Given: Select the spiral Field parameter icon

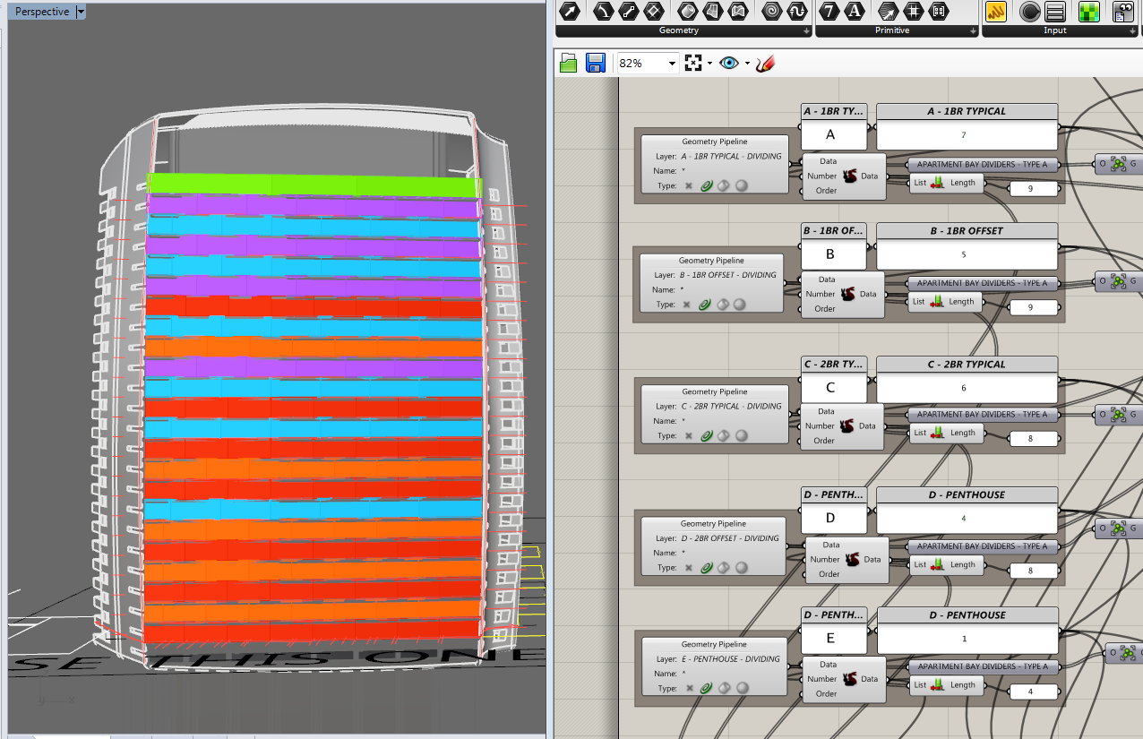Looking at the screenshot, I should tap(771, 12).
